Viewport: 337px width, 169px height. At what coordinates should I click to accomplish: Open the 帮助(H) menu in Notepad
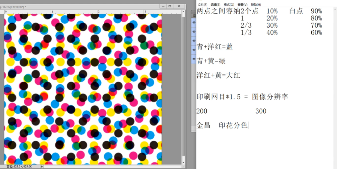point(256,5)
